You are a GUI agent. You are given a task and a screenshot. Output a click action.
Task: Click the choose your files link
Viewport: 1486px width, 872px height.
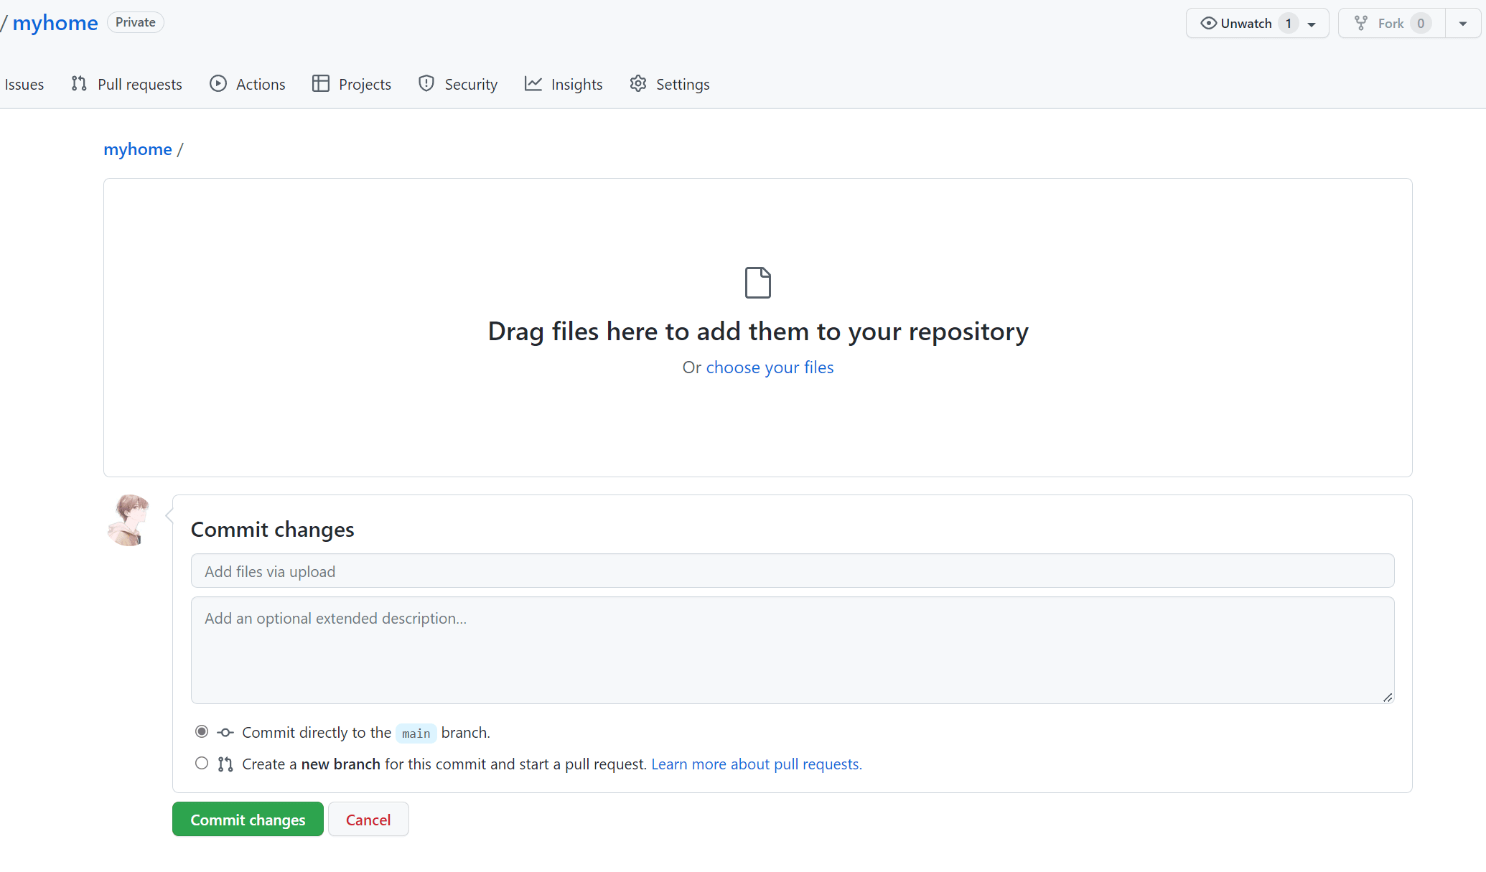pyautogui.click(x=770, y=367)
